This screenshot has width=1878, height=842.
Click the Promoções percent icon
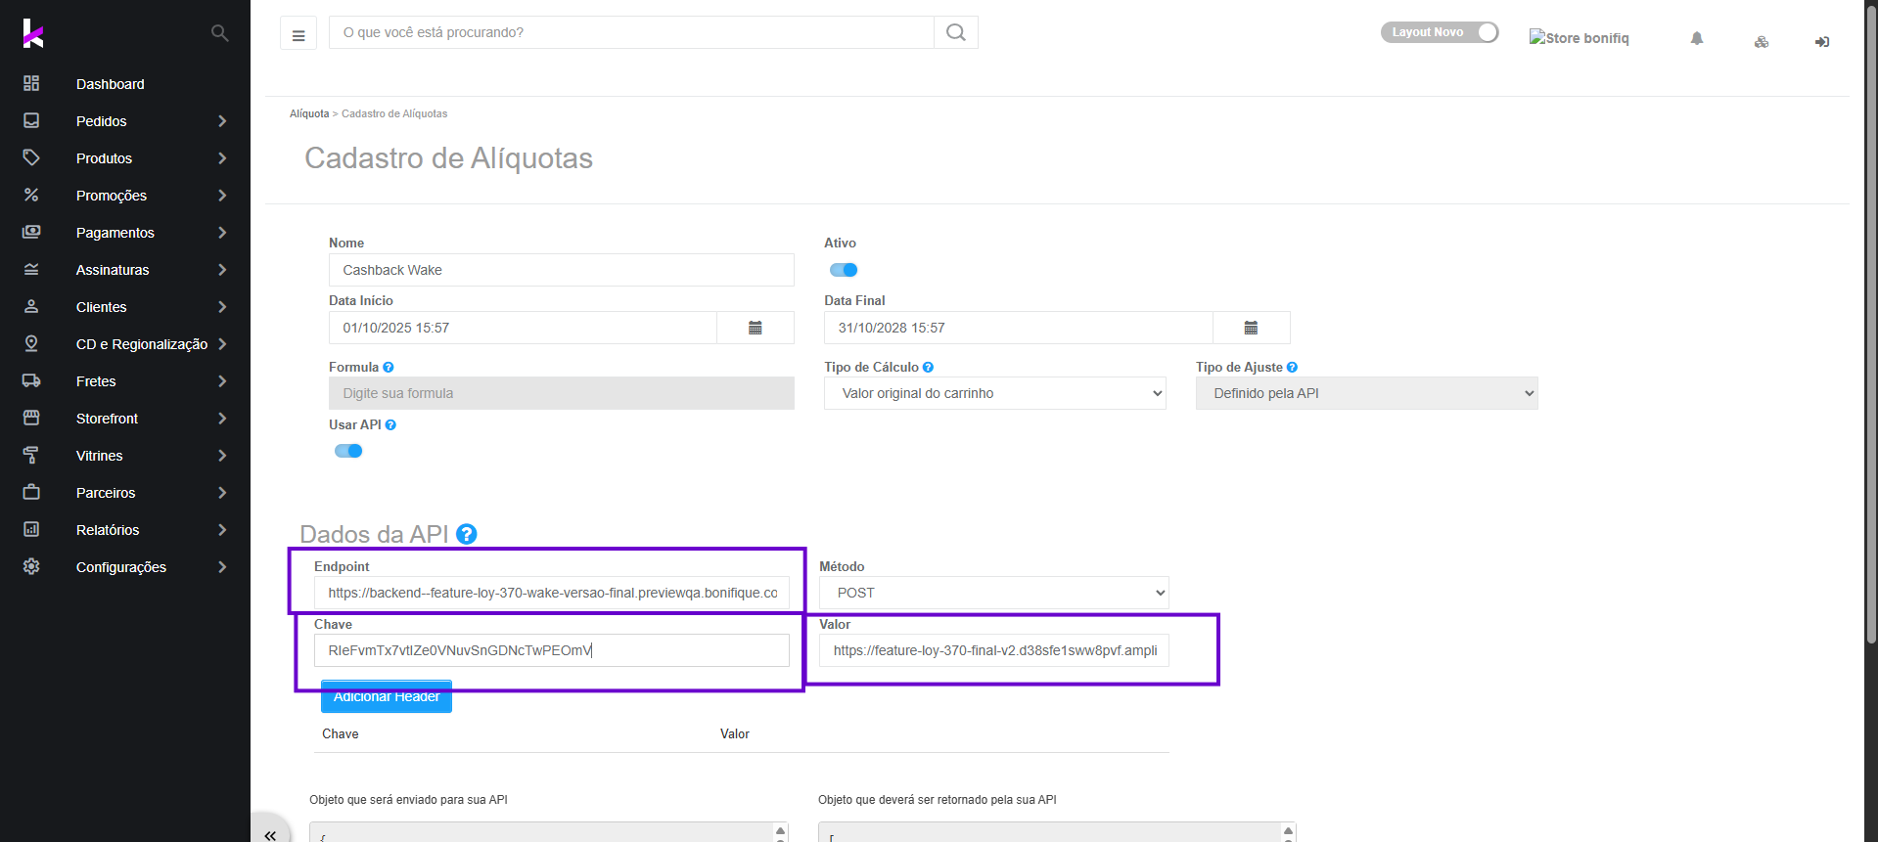click(x=31, y=196)
